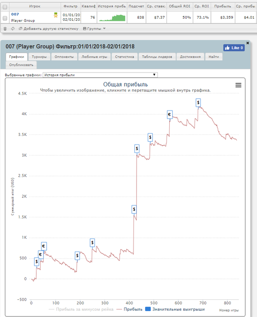The height and width of the screenshot is (317, 257).
Task: Click the Facebook Like thumbs-up button
Action: pos(234,48)
